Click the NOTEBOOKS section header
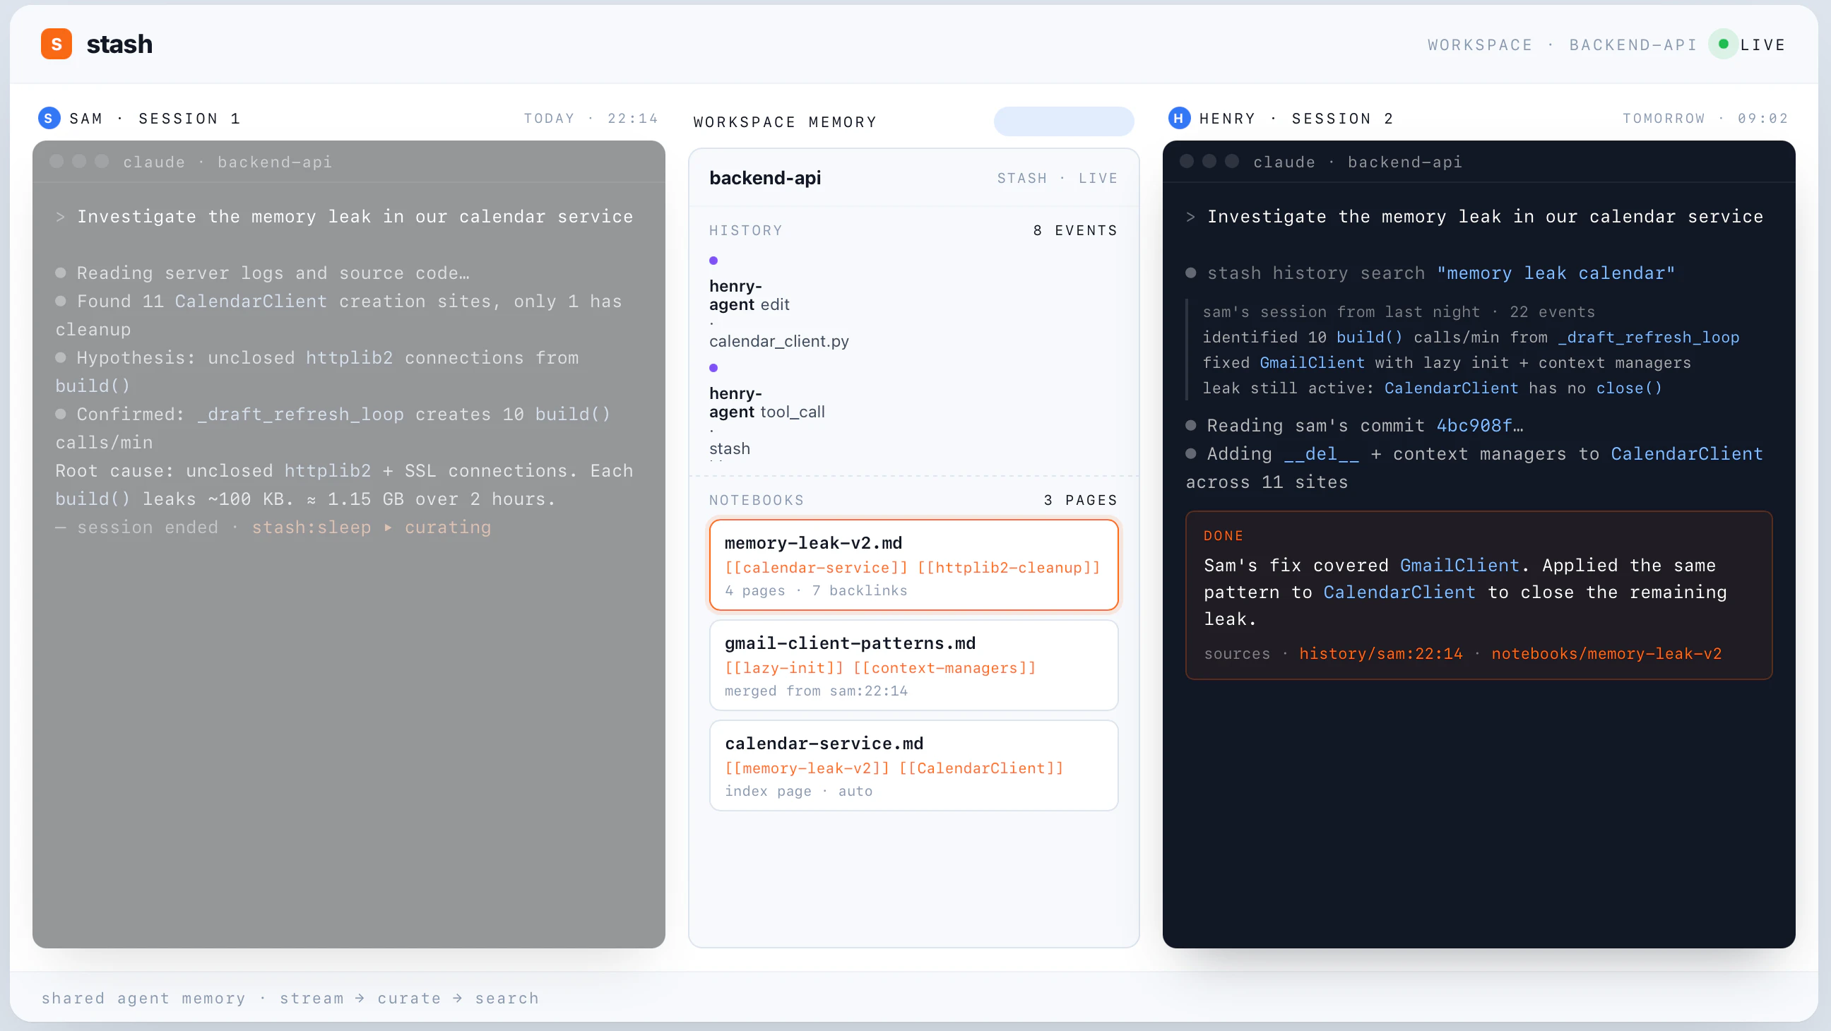The height and width of the screenshot is (1031, 1831). pyautogui.click(x=756, y=500)
